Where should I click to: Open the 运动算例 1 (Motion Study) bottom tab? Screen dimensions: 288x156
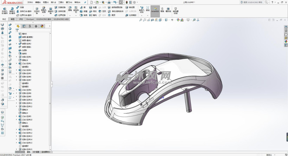click(x=46, y=152)
